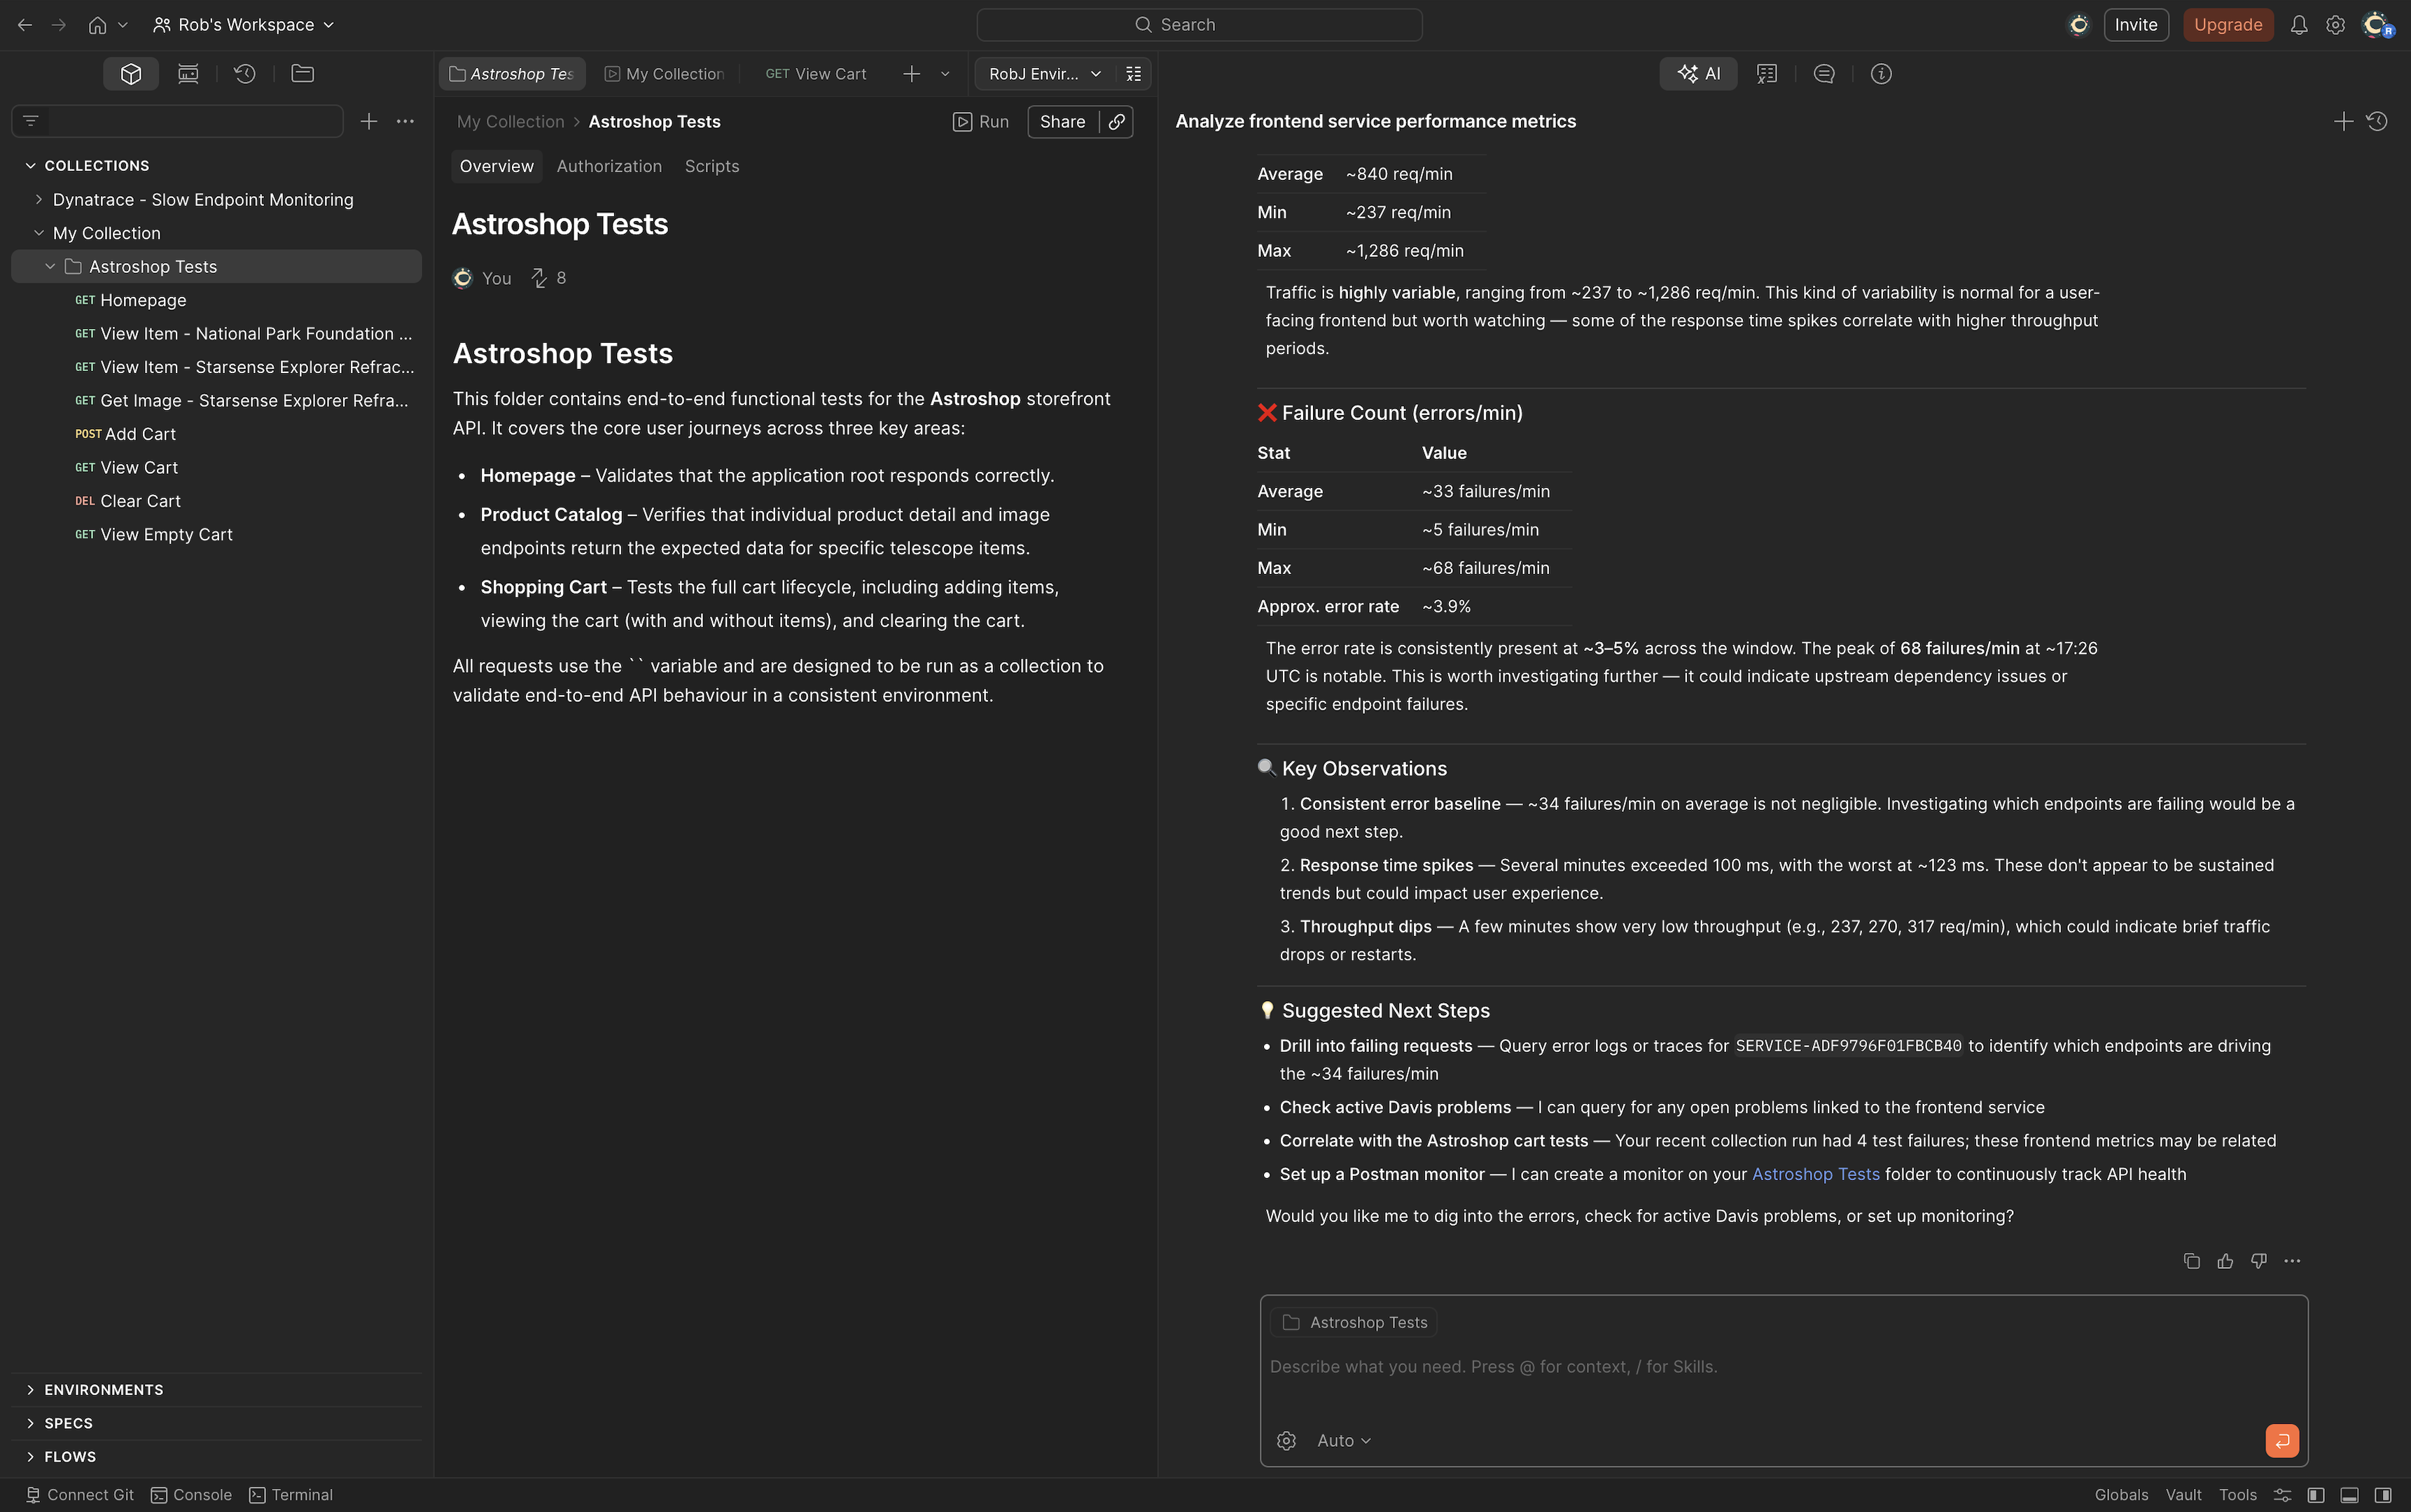Open the Variables panel icon beside AI
This screenshot has height=1512, width=2411.
coord(1766,73)
